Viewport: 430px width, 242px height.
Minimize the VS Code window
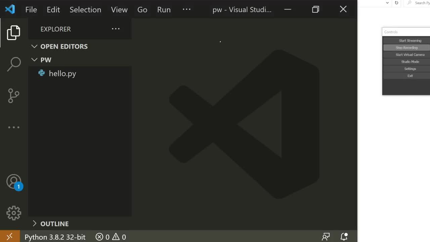pos(288,9)
